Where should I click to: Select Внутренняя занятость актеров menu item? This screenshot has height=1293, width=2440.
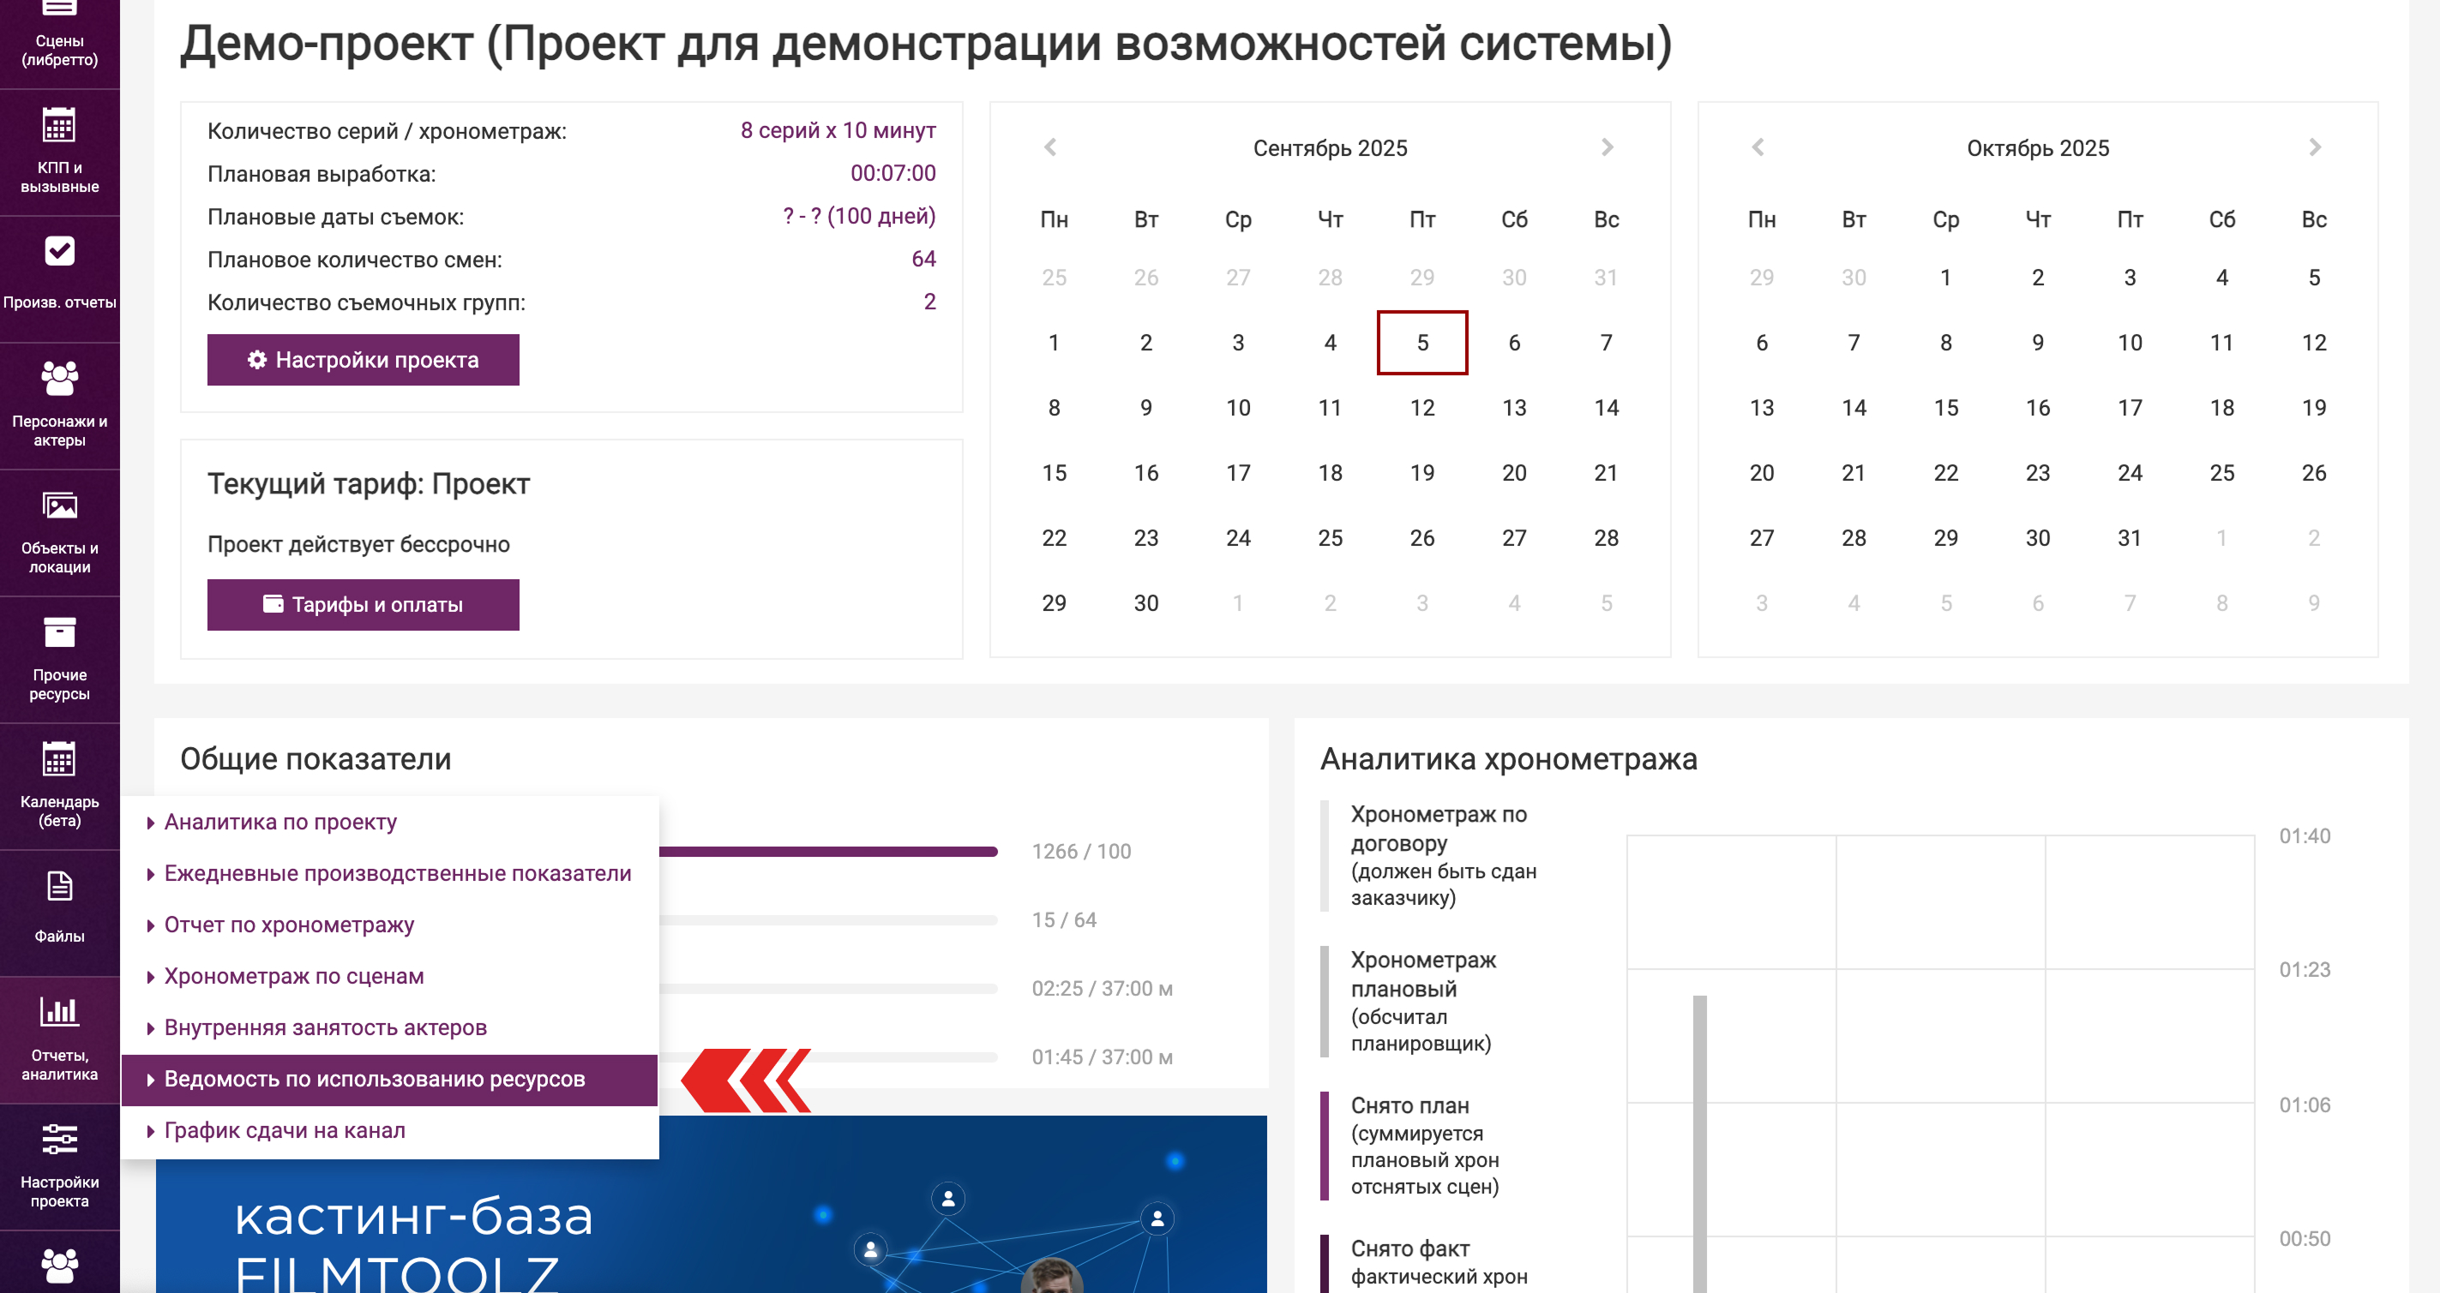(x=389, y=1028)
